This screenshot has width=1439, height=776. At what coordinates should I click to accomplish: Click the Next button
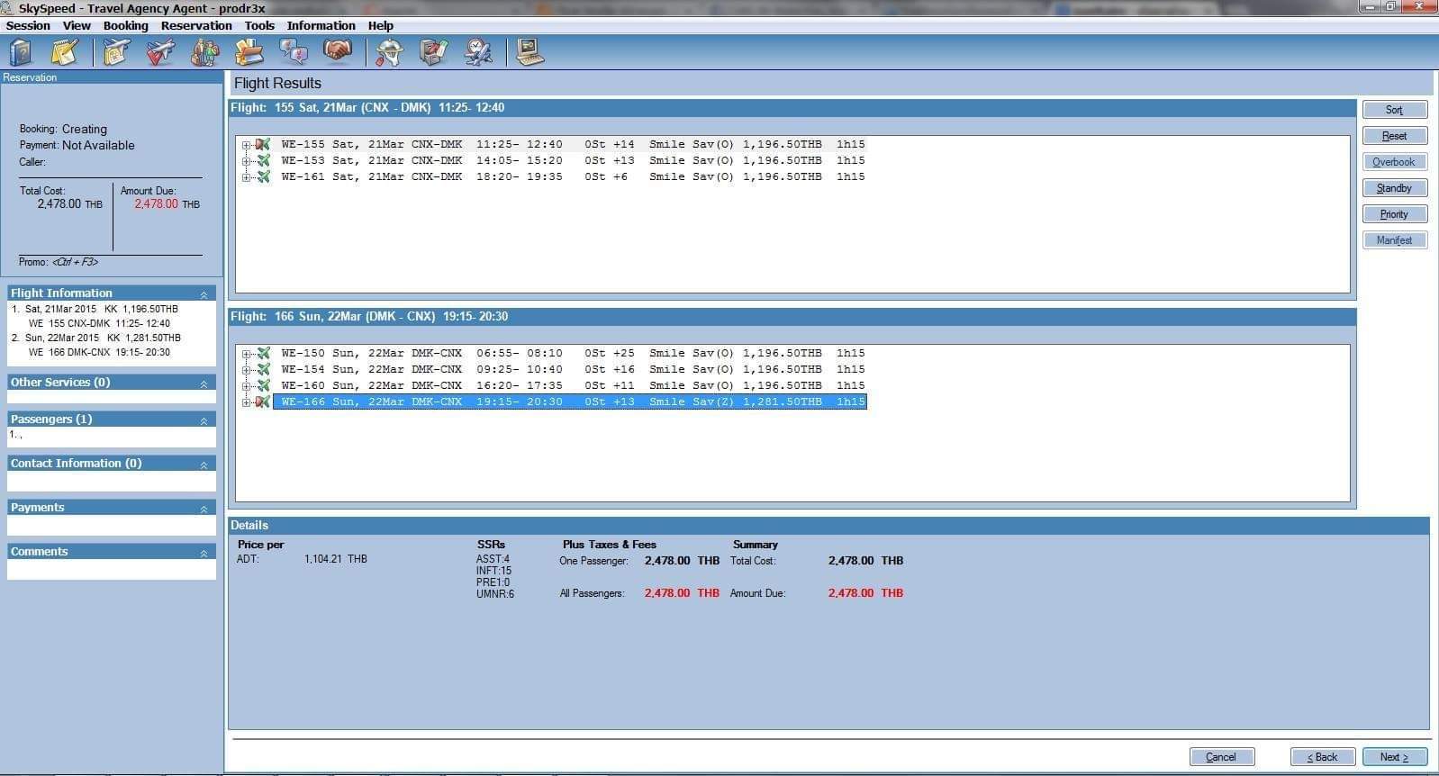click(1394, 757)
